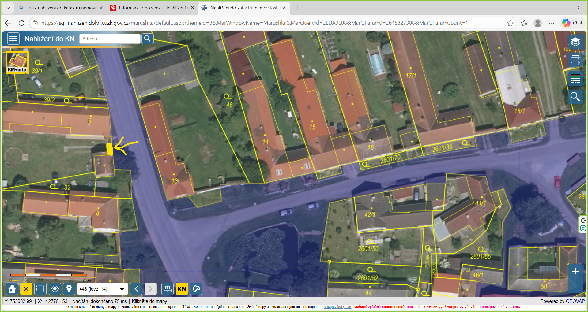Expand the browser tab list chevron

point(8,8)
